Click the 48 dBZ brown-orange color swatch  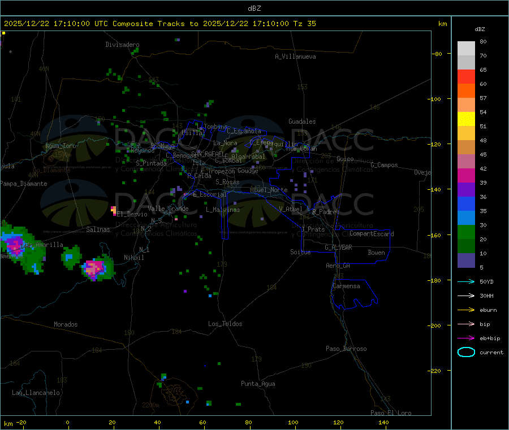click(x=466, y=147)
